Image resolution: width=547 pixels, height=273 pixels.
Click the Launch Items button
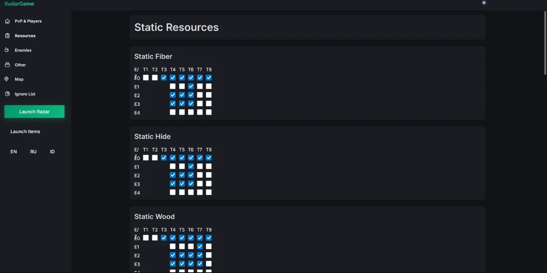click(x=25, y=132)
